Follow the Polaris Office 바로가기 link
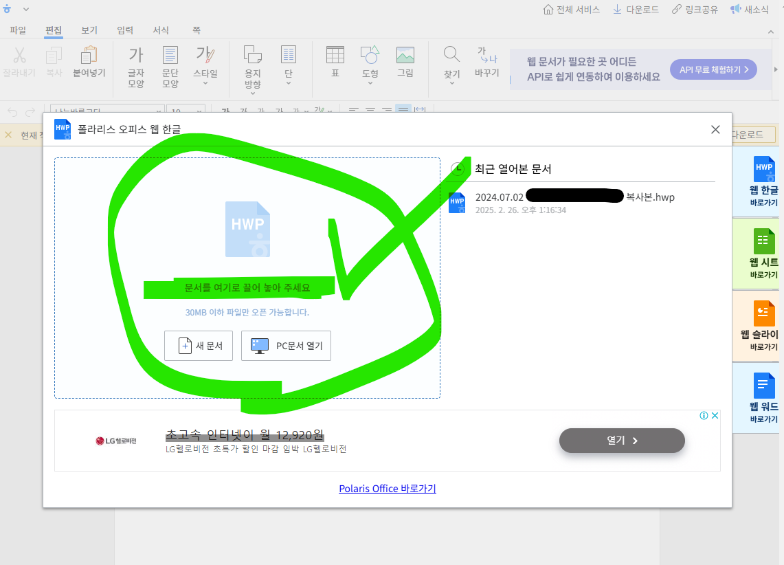Viewport: 784px width, 565px height. click(388, 489)
